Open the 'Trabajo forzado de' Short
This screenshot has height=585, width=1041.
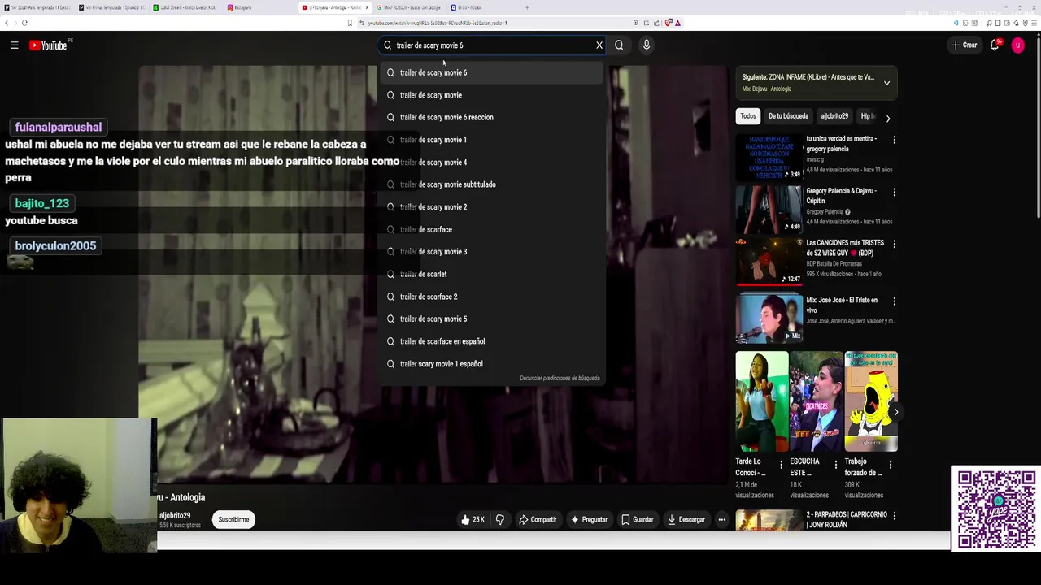point(871,401)
